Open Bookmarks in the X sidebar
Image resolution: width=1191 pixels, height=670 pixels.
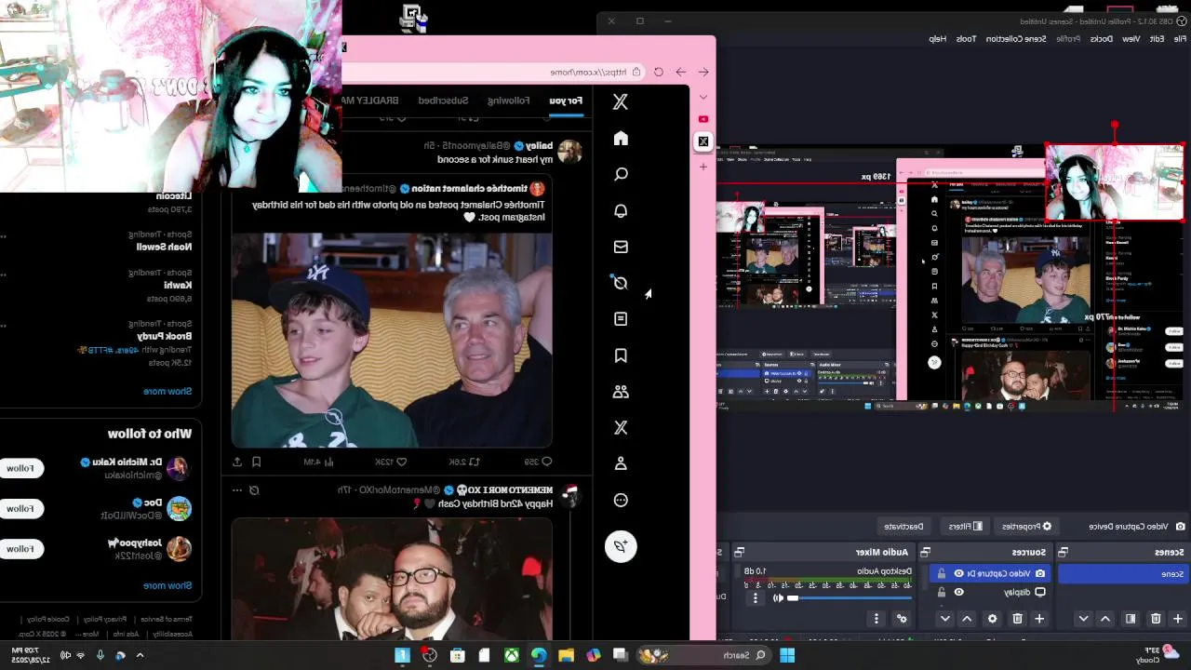coord(621,355)
